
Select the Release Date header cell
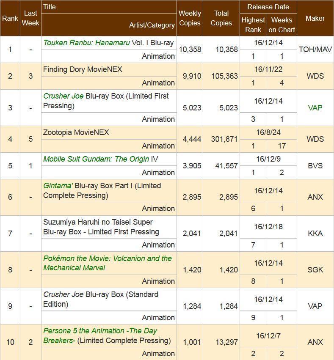268,7
